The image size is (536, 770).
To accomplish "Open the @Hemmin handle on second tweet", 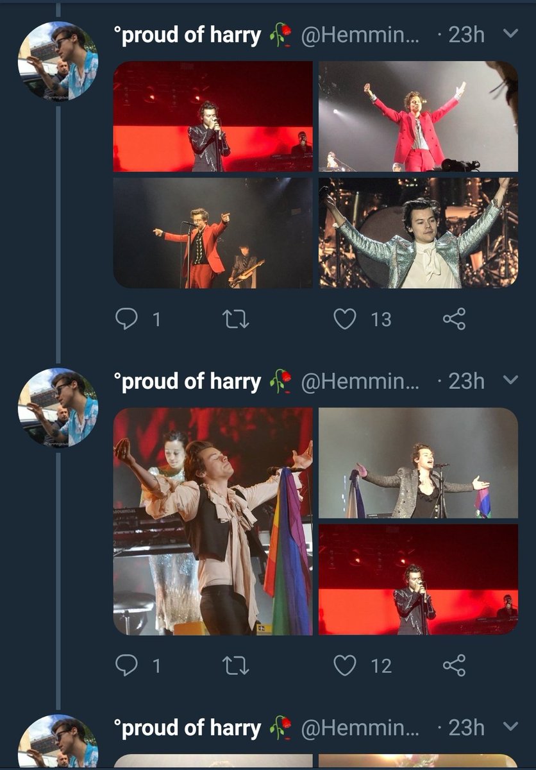I will [360, 381].
